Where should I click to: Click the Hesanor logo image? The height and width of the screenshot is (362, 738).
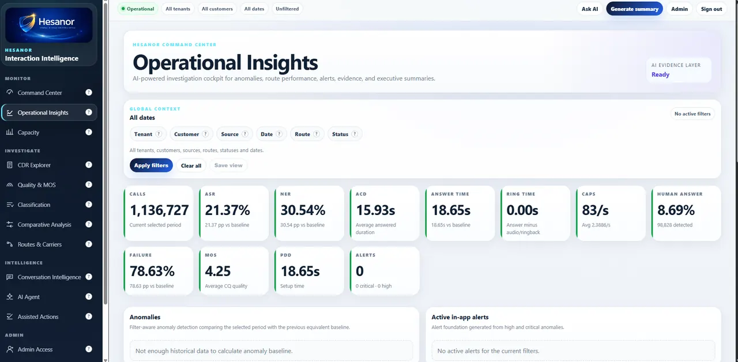click(49, 24)
